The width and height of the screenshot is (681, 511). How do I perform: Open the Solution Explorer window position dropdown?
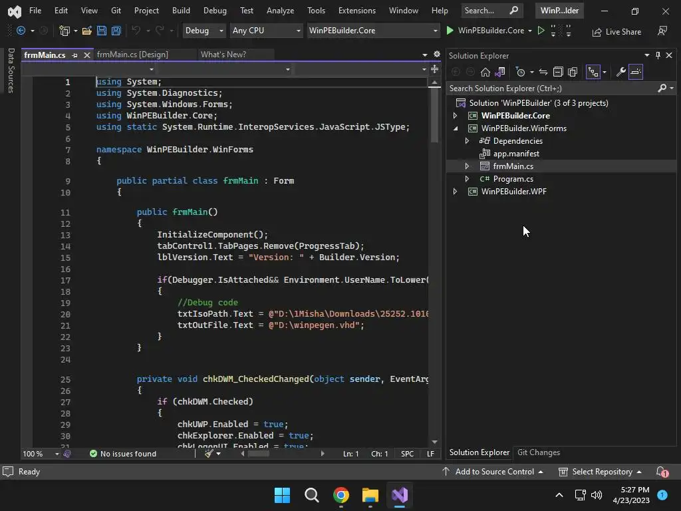pos(646,55)
